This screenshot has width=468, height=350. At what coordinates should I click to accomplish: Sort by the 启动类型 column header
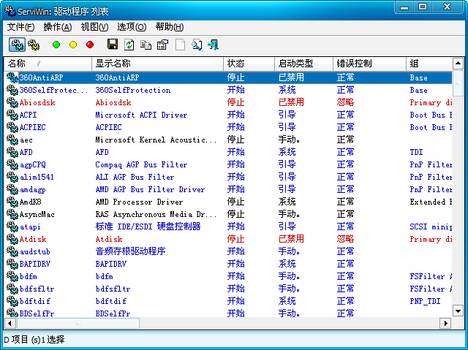[304, 64]
